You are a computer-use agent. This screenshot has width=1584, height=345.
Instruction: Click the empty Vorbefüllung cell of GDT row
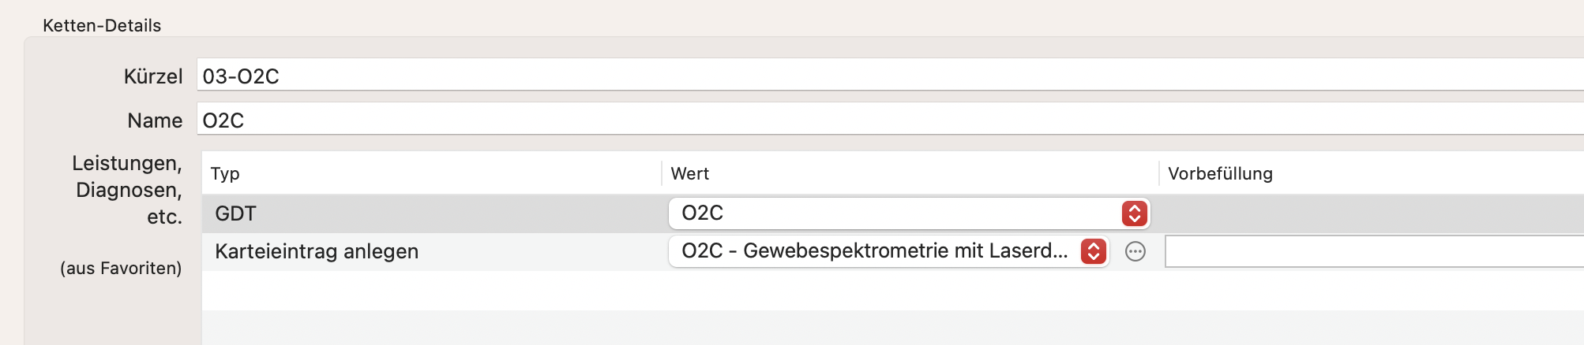tap(1372, 213)
